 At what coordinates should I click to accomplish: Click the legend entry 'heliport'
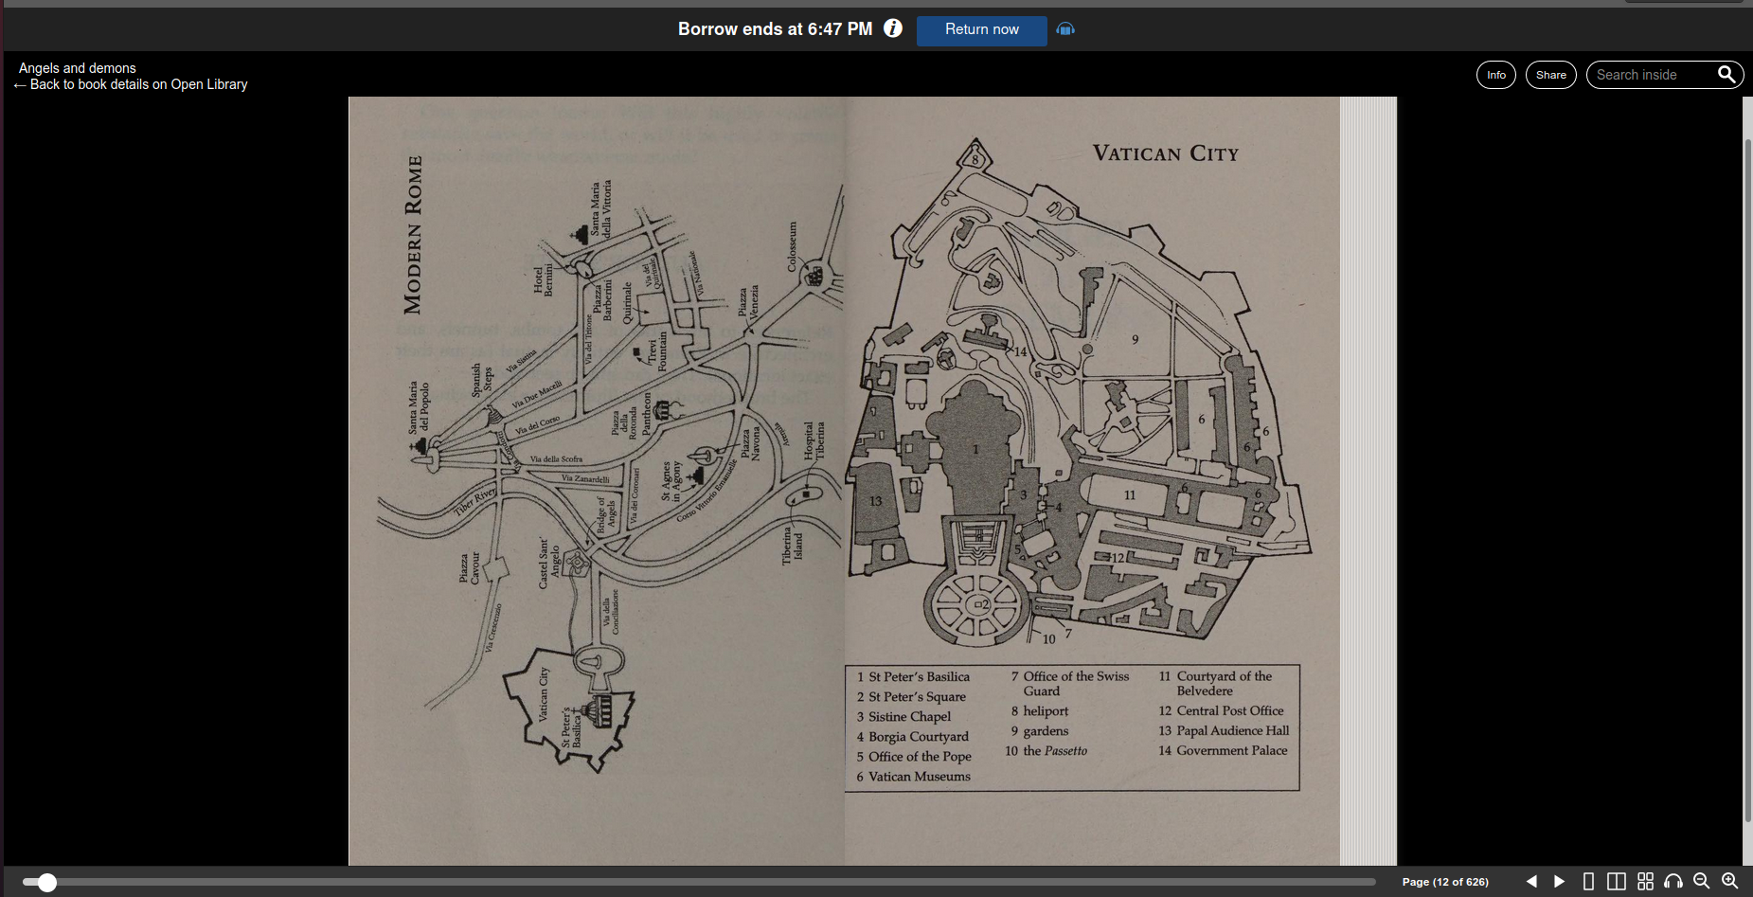(1046, 711)
